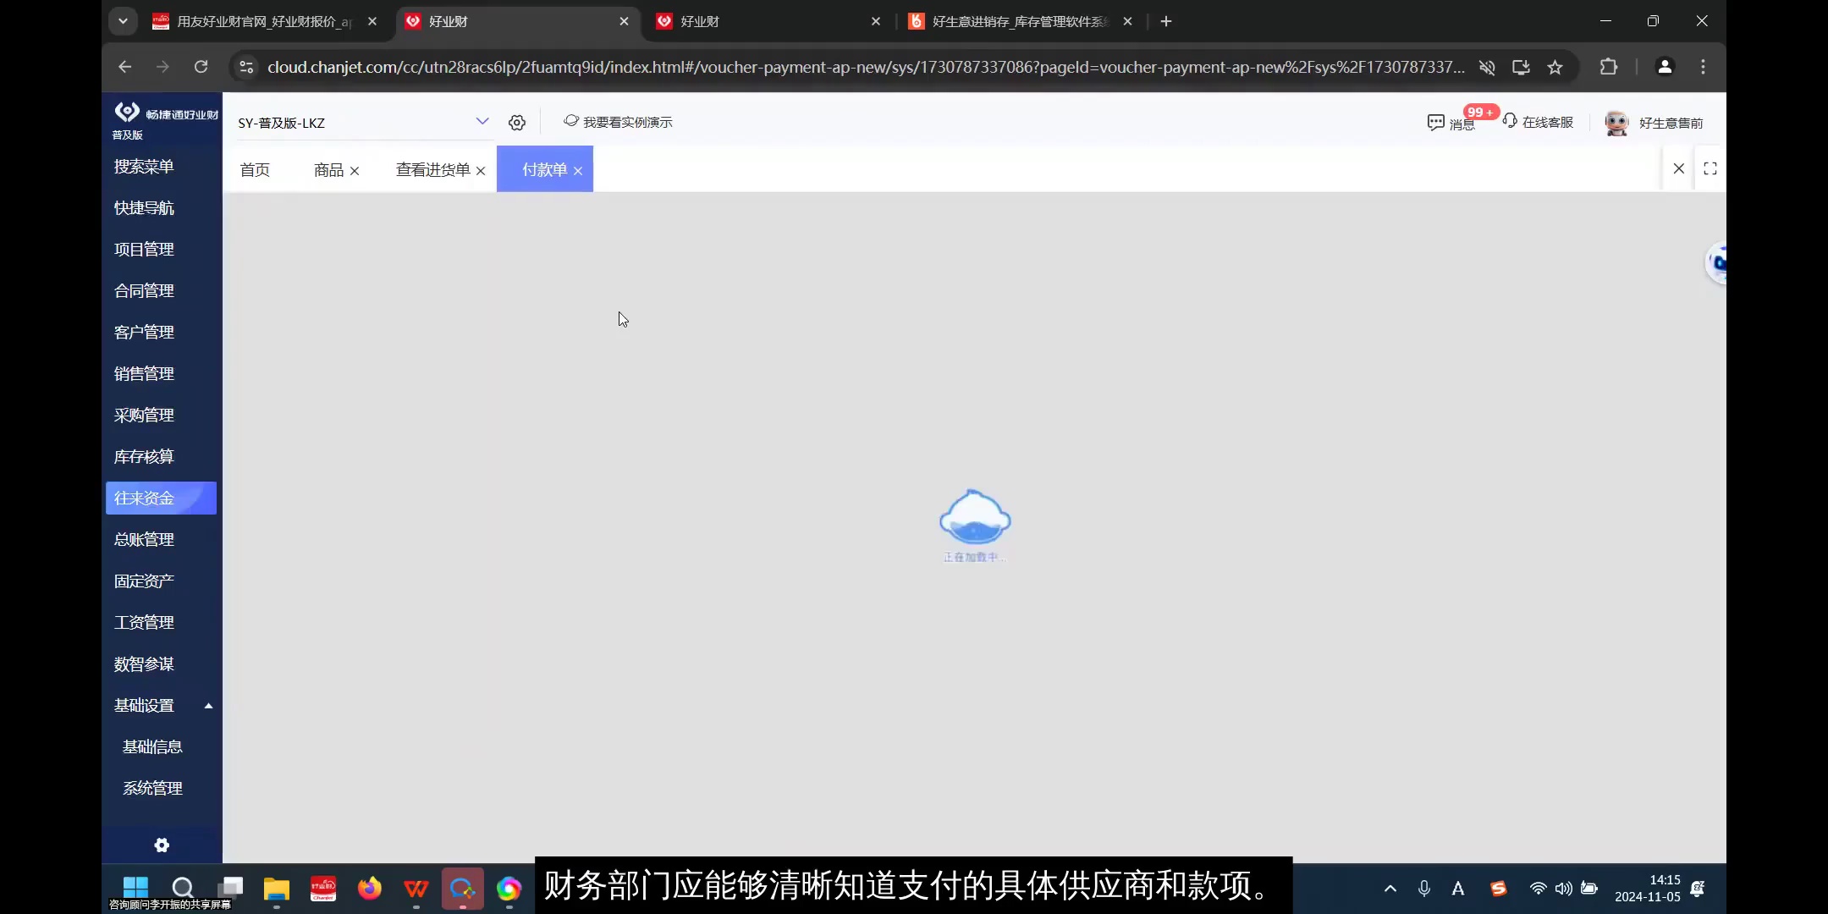
Task: Collapse the 基础设置 section in sidebar
Action: click(x=207, y=704)
